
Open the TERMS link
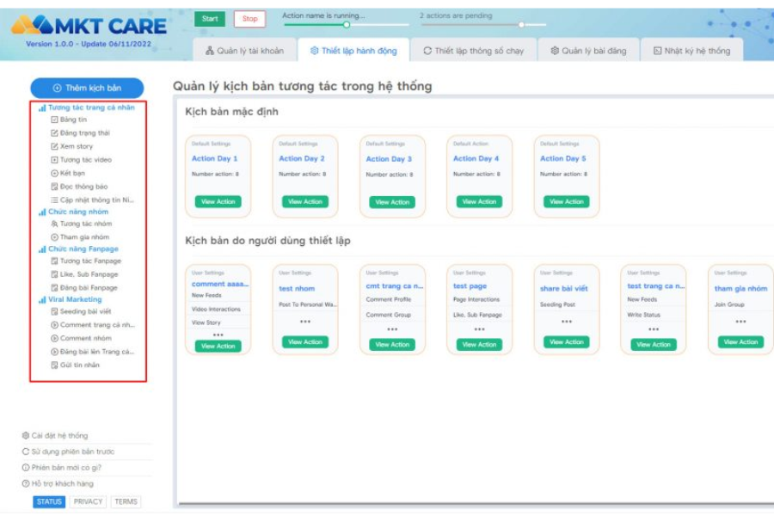(x=126, y=501)
